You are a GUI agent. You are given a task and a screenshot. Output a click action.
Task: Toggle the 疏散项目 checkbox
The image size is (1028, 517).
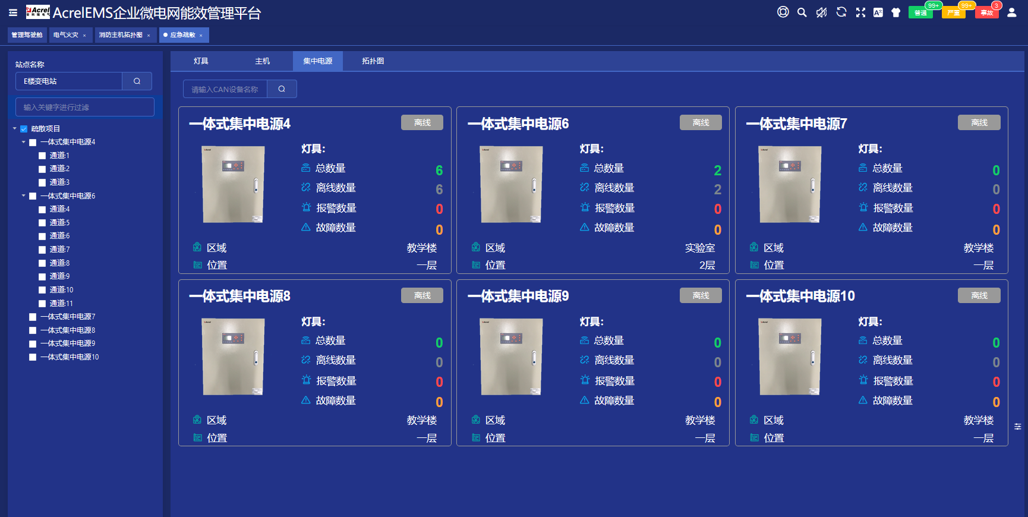[24, 129]
